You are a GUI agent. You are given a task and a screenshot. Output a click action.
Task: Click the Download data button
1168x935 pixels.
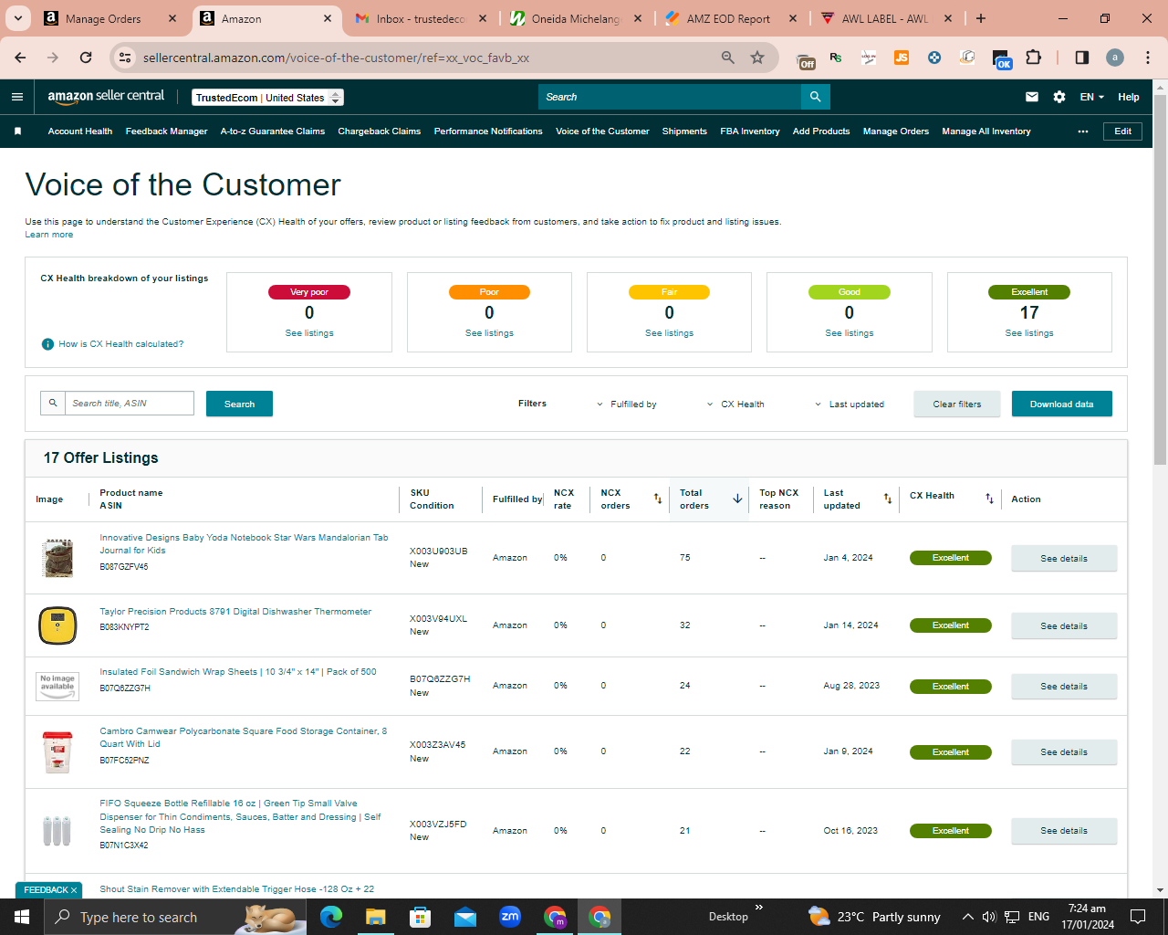click(1062, 404)
